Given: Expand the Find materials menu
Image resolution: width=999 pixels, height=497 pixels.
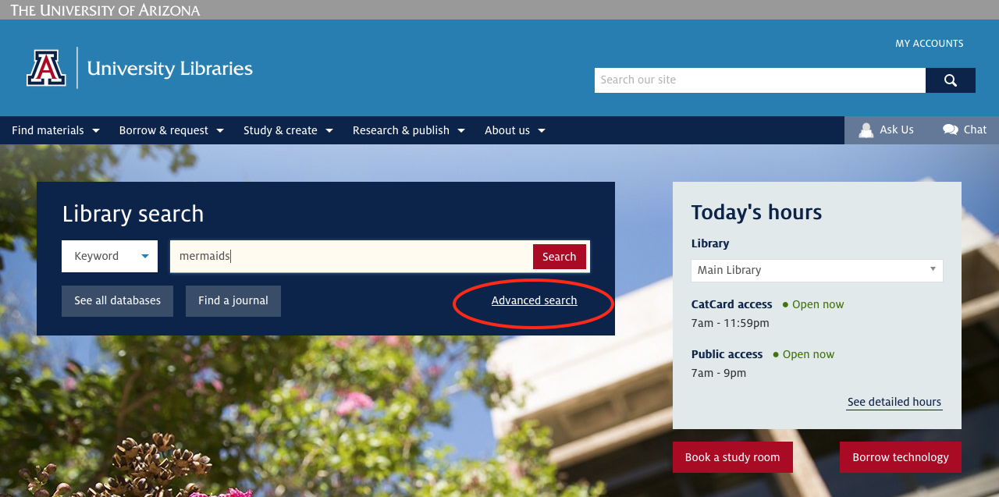Looking at the screenshot, I should point(55,130).
